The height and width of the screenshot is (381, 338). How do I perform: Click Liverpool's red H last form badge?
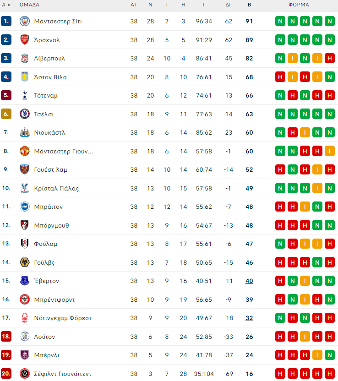(x=329, y=58)
